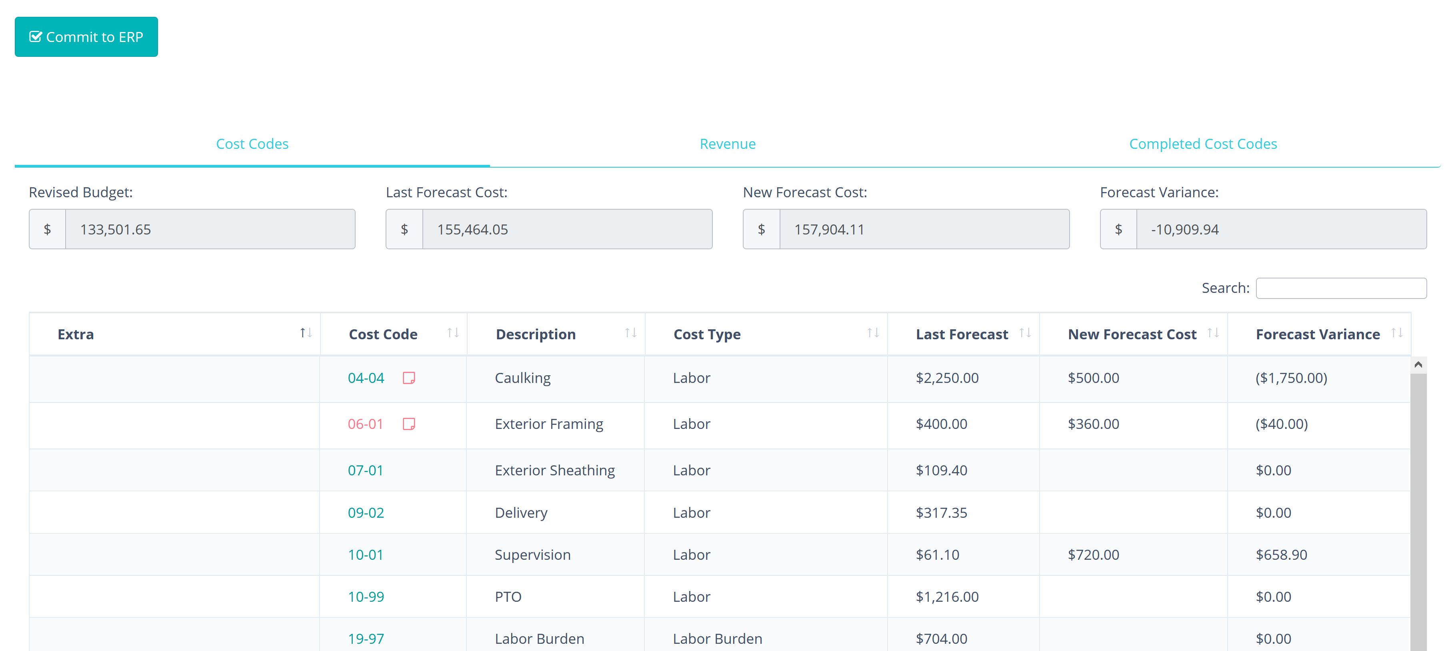Open cost code 10-99 link
1444x651 pixels.
pyautogui.click(x=366, y=597)
